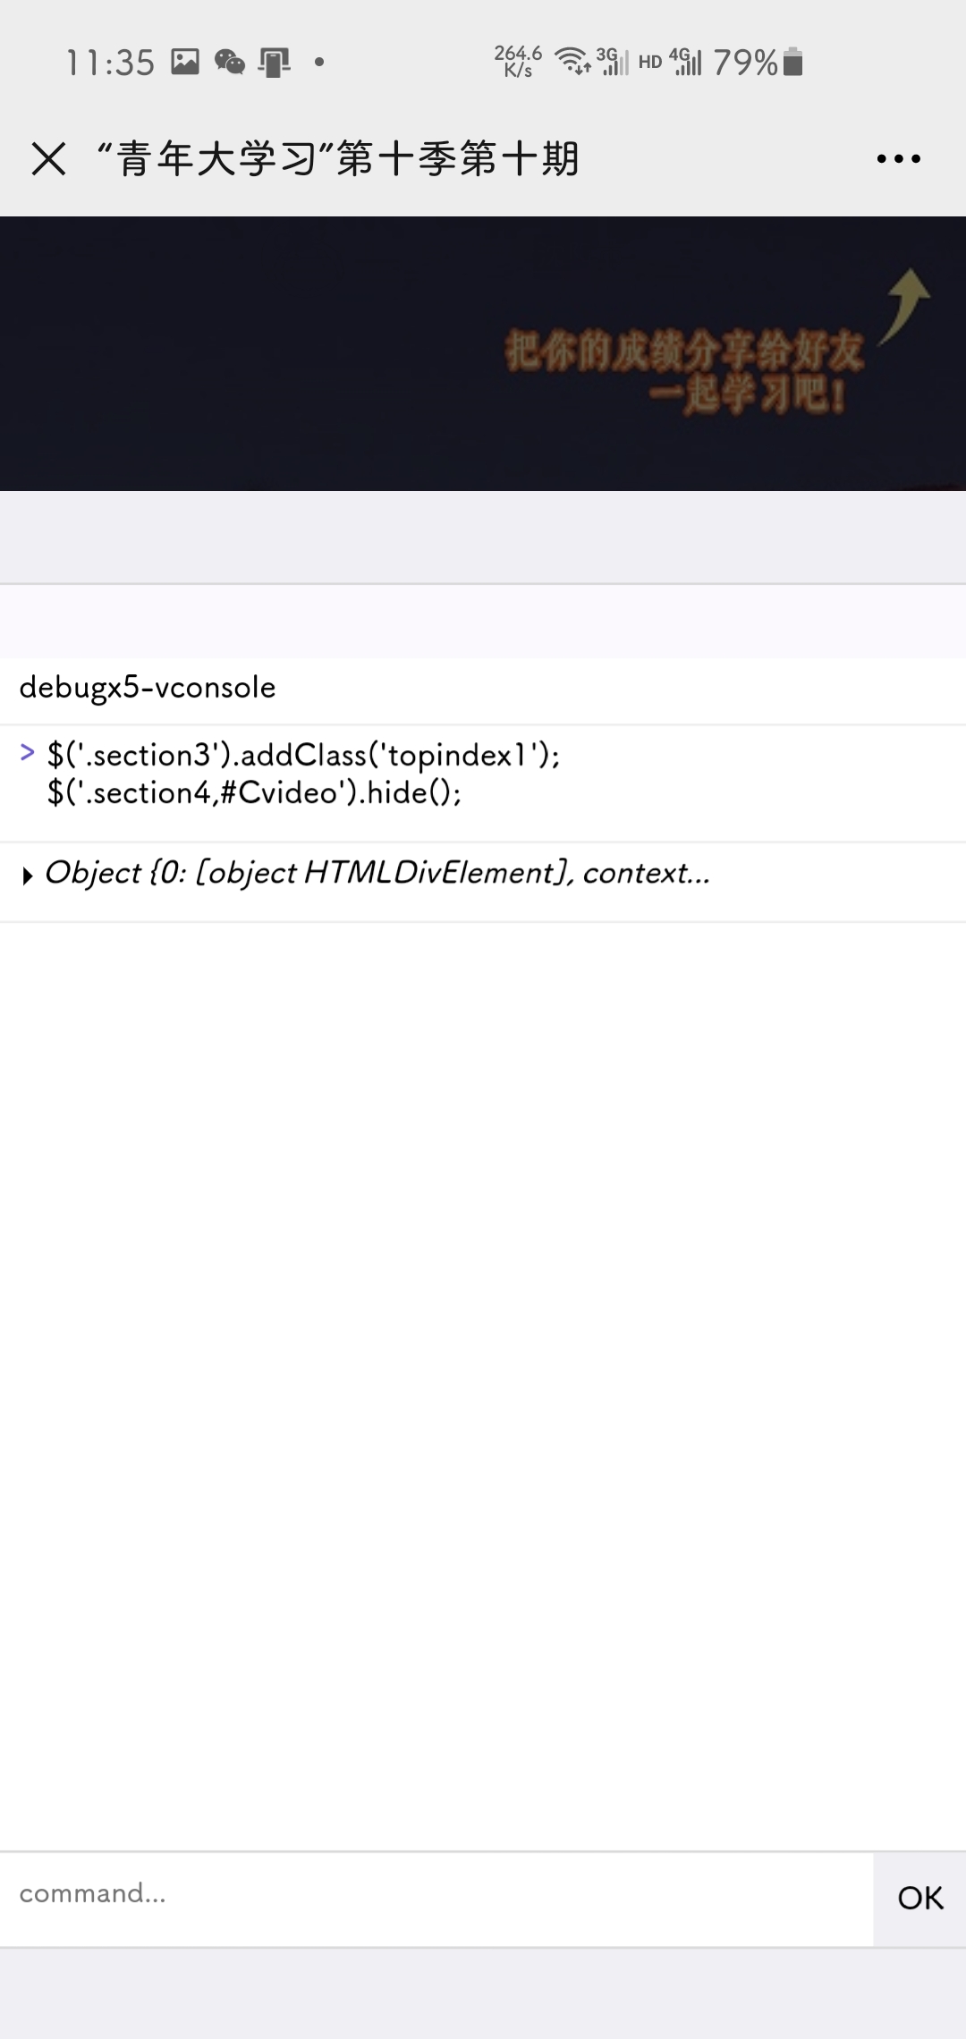Select the addClass('topindex1') command line
The height and width of the screenshot is (2039, 966).
[x=303, y=755]
